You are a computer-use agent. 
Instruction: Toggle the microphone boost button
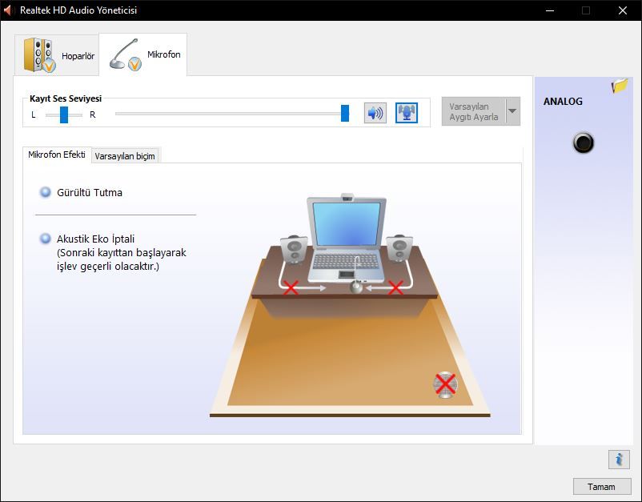405,112
